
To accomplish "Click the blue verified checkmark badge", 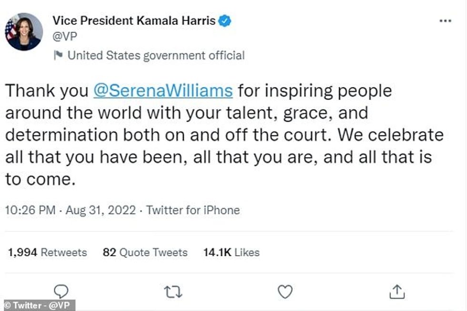I will pos(225,20).
